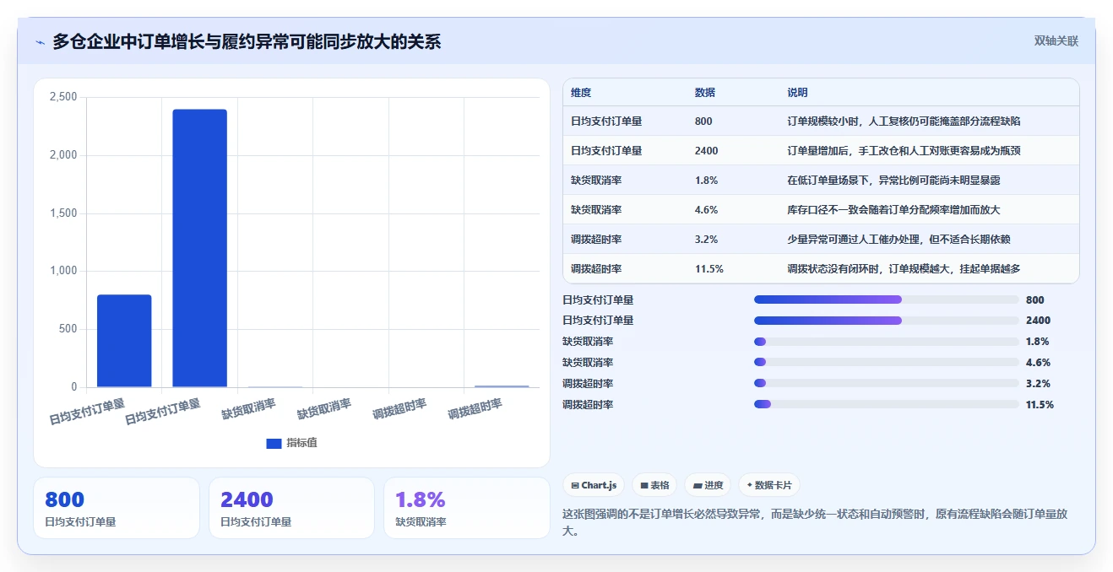Click the 2,500 y-axis label
Screen dimensions: 1113x572
tap(63, 97)
